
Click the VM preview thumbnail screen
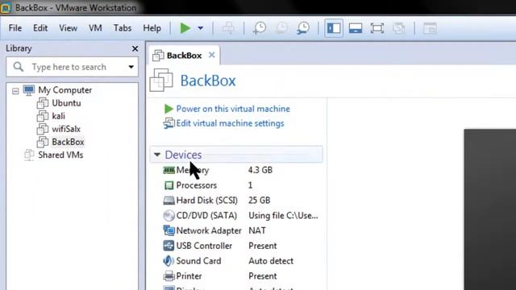tap(490, 209)
